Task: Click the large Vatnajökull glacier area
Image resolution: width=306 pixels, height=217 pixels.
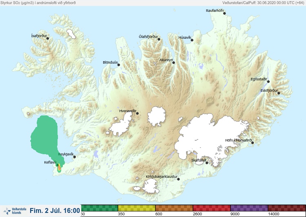Action: 211,137
